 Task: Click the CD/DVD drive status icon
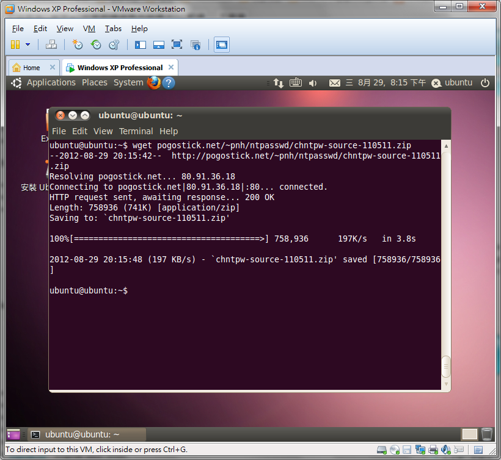point(395,450)
